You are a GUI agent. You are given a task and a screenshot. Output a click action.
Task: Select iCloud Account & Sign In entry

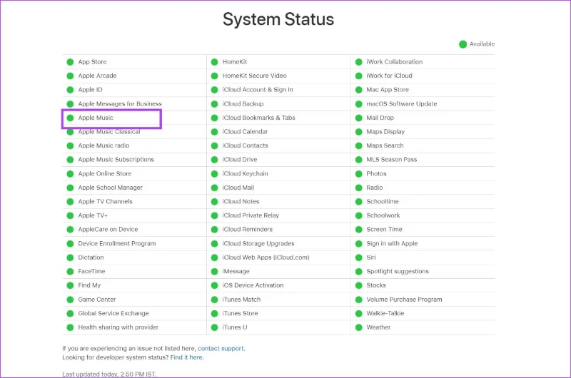click(x=258, y=90)
